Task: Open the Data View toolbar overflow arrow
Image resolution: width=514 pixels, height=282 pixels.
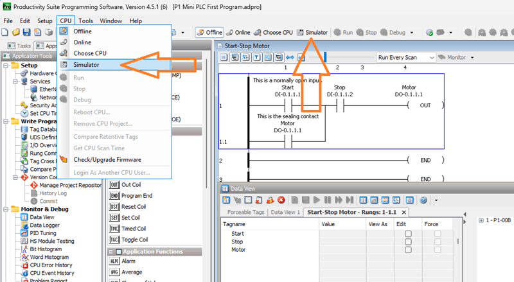Action: click(436, 200)
